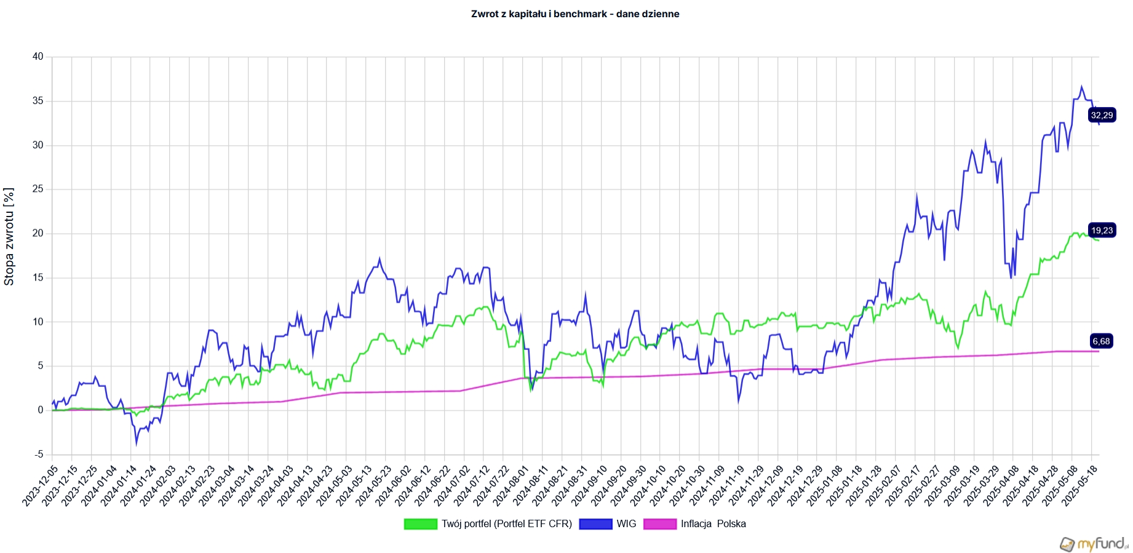Click the 6,68 inflation end value badge
This screenshot has width=1133, height=553.
[1101, 341]
